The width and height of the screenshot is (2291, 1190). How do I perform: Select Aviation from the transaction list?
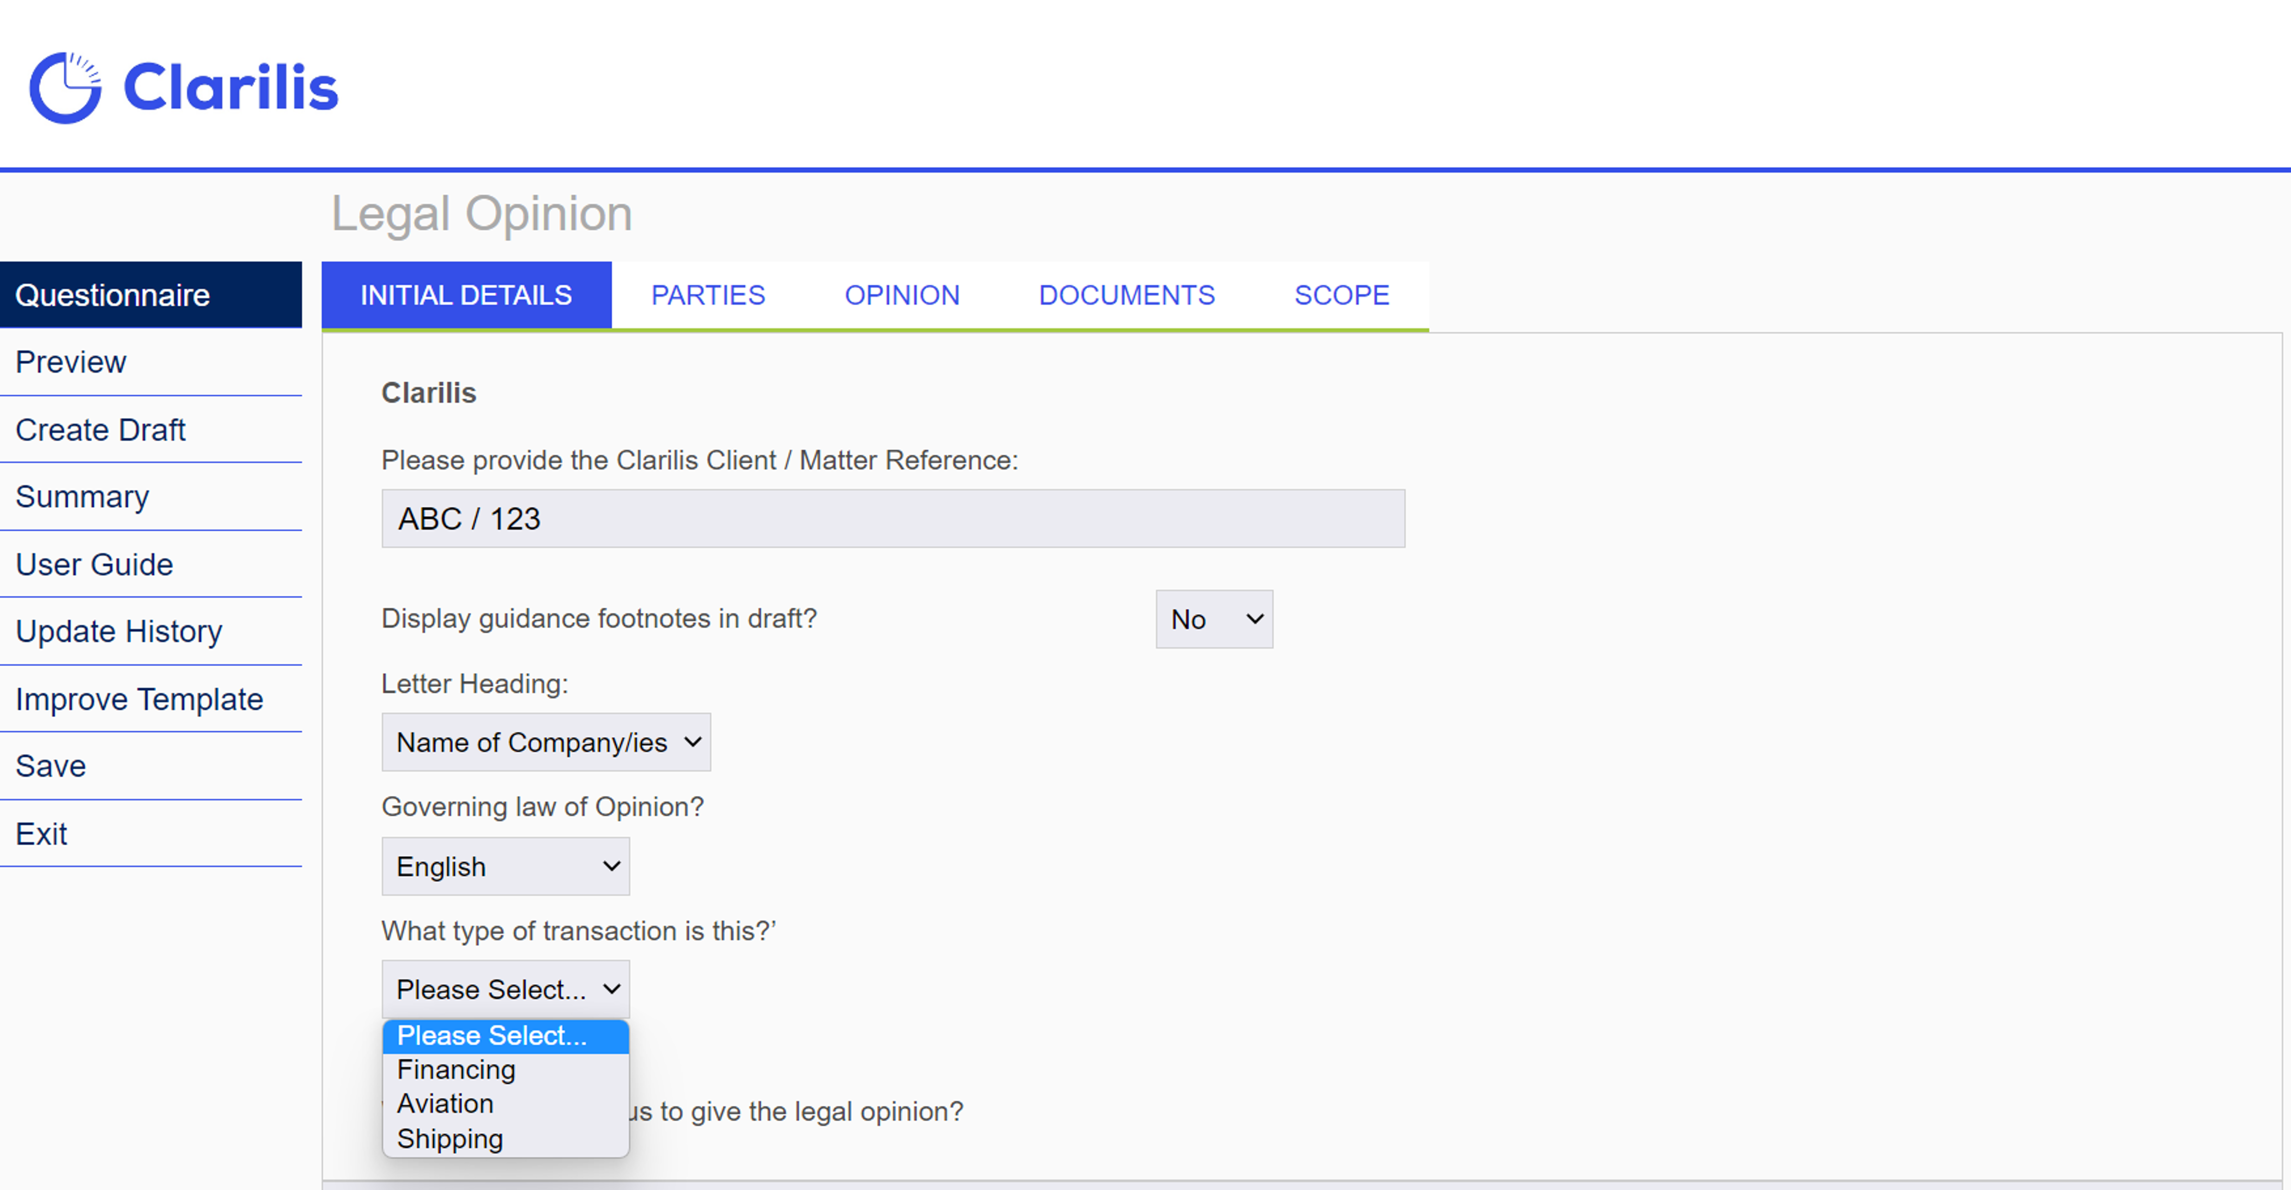coord(445,1104)
